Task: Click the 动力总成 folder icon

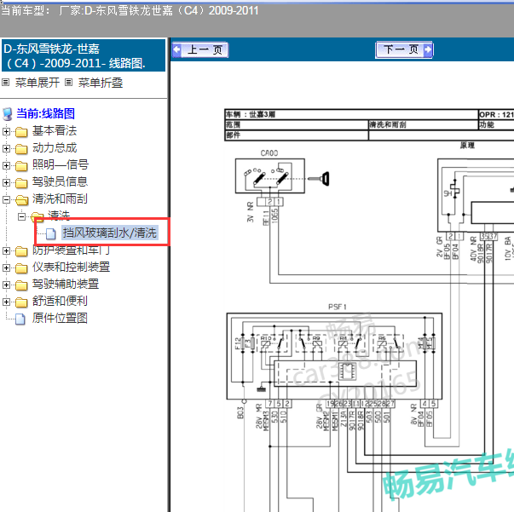Action: [x=21, y=149]
